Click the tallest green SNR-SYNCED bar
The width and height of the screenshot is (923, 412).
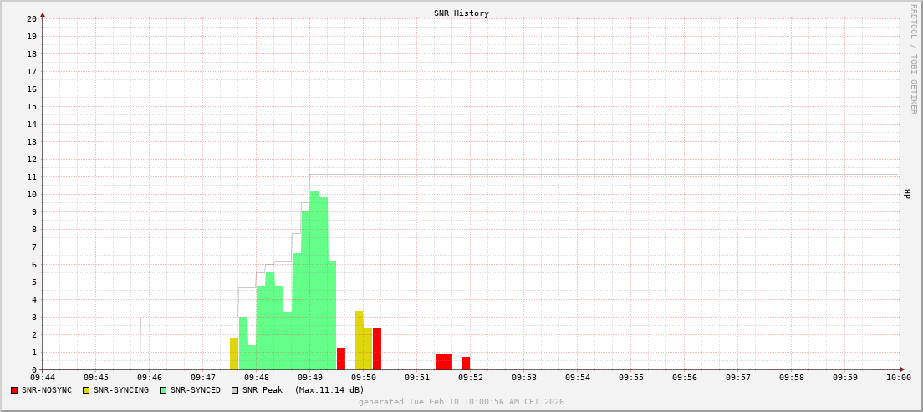click(x=314, y=280)
